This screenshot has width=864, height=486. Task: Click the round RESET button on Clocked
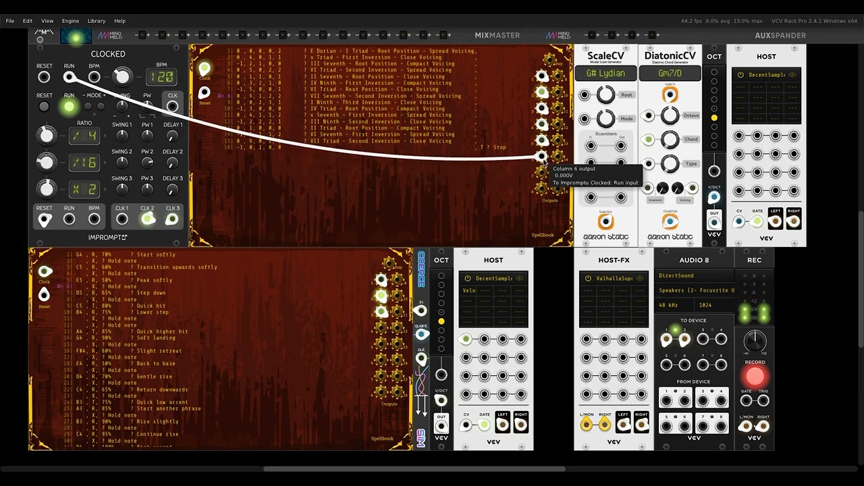tap(44, 107)
